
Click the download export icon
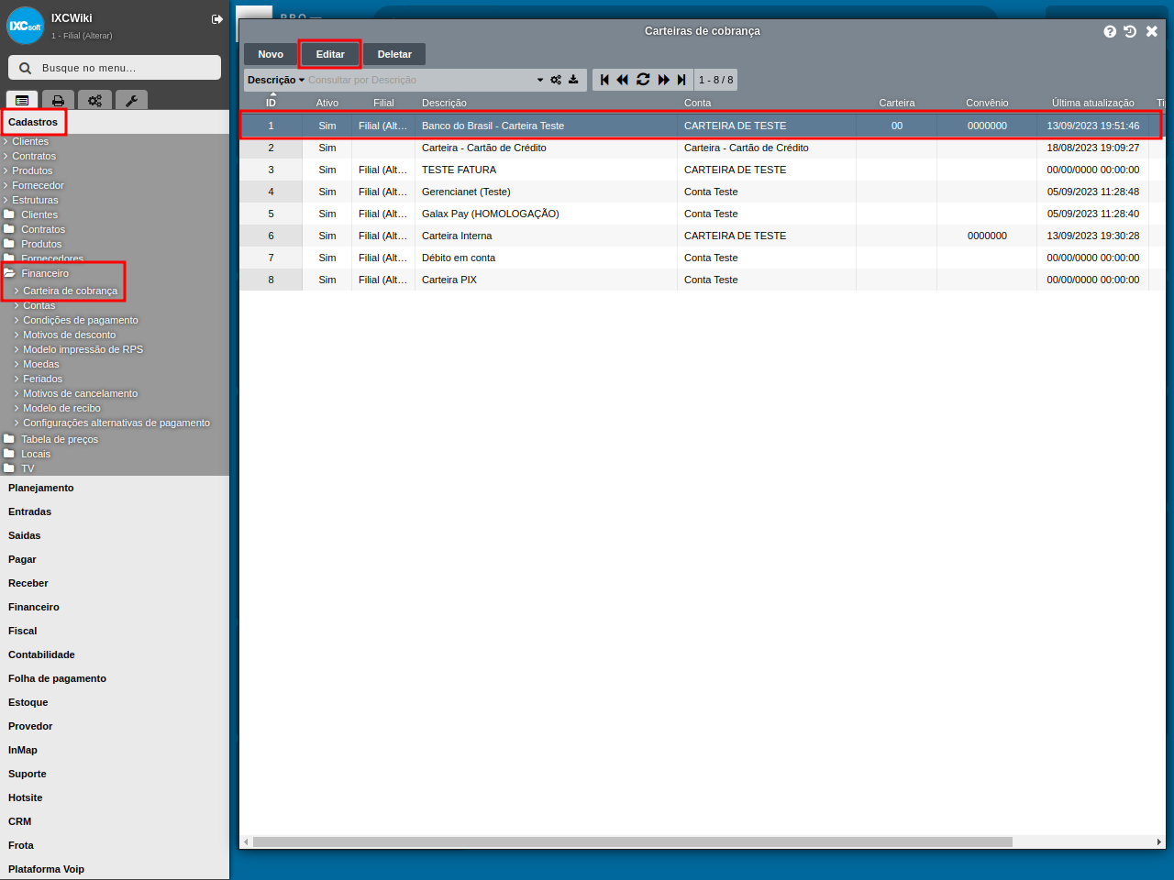(573, 80)
